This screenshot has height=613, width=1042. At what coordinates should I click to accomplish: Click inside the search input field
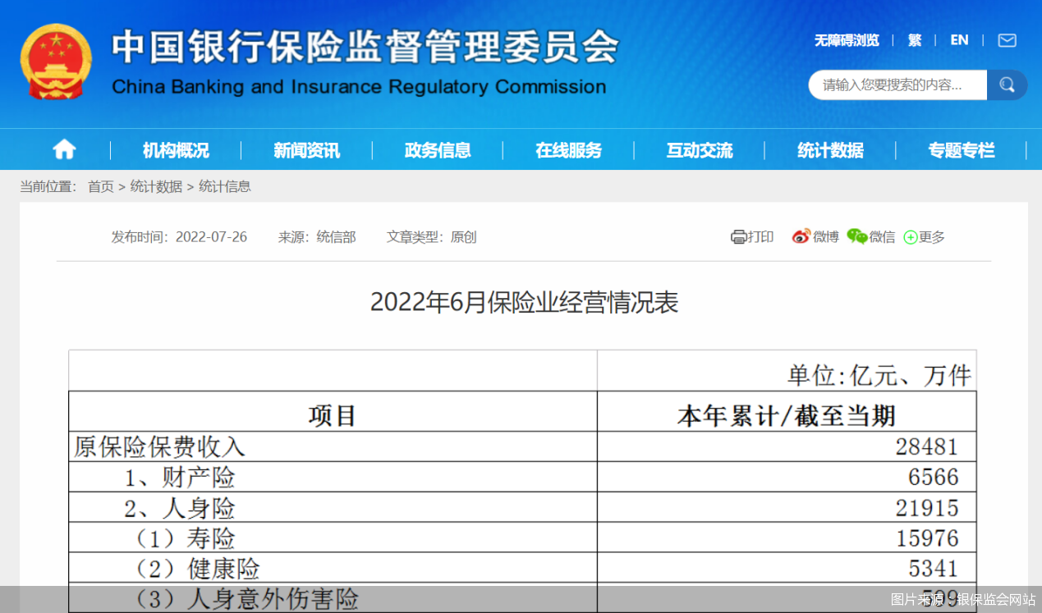click(x=895, y=85)
